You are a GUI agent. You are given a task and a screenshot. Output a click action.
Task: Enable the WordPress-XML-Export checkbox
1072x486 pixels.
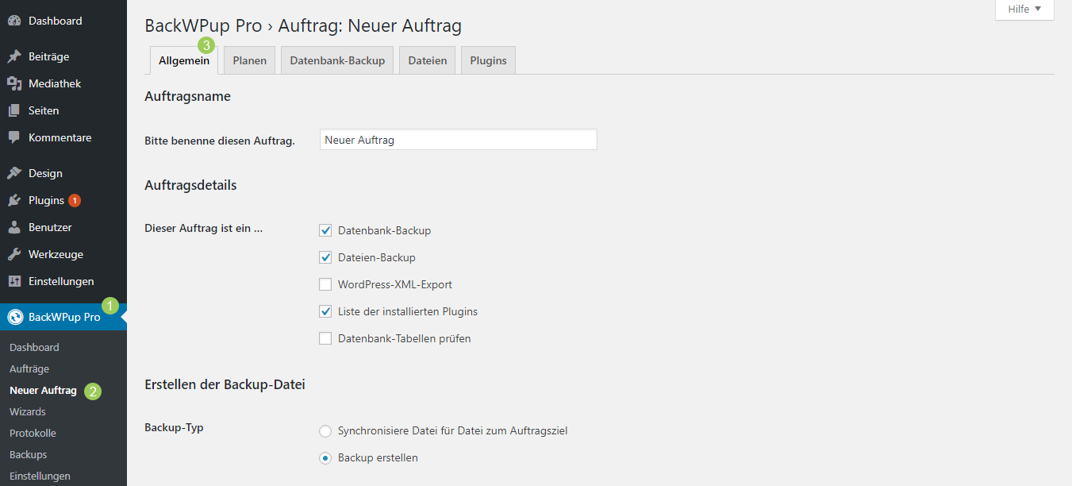point(325,283)
